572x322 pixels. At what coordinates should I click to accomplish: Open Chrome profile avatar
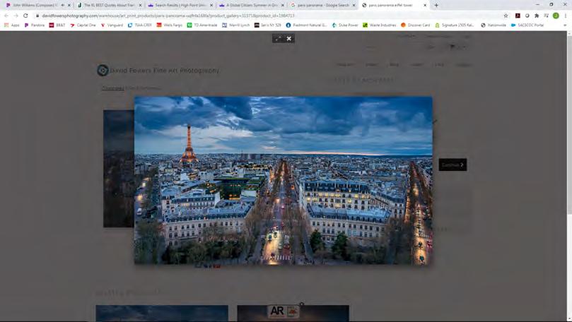556,16
